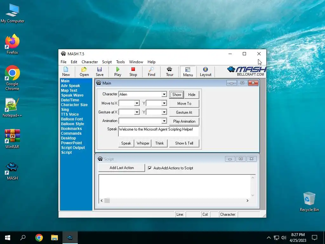Screen dimensions: 325x244
Task: Open the Script menu in menu bar
Action: (x=107, y=62)
